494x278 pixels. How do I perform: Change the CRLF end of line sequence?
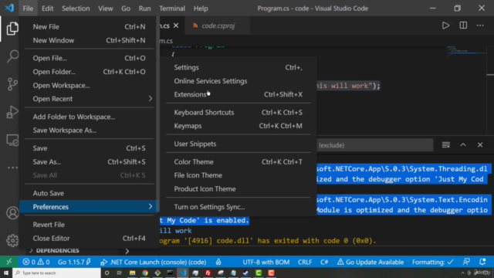305,262
